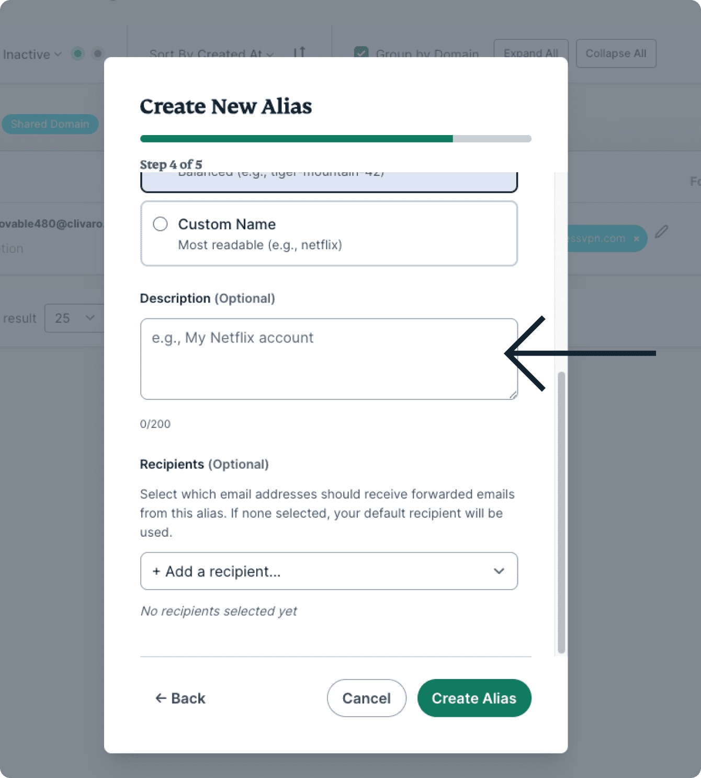Click the sort direction arrows icon
The width and height of the screenshot is (701, 778).
(x=299, y=53)
